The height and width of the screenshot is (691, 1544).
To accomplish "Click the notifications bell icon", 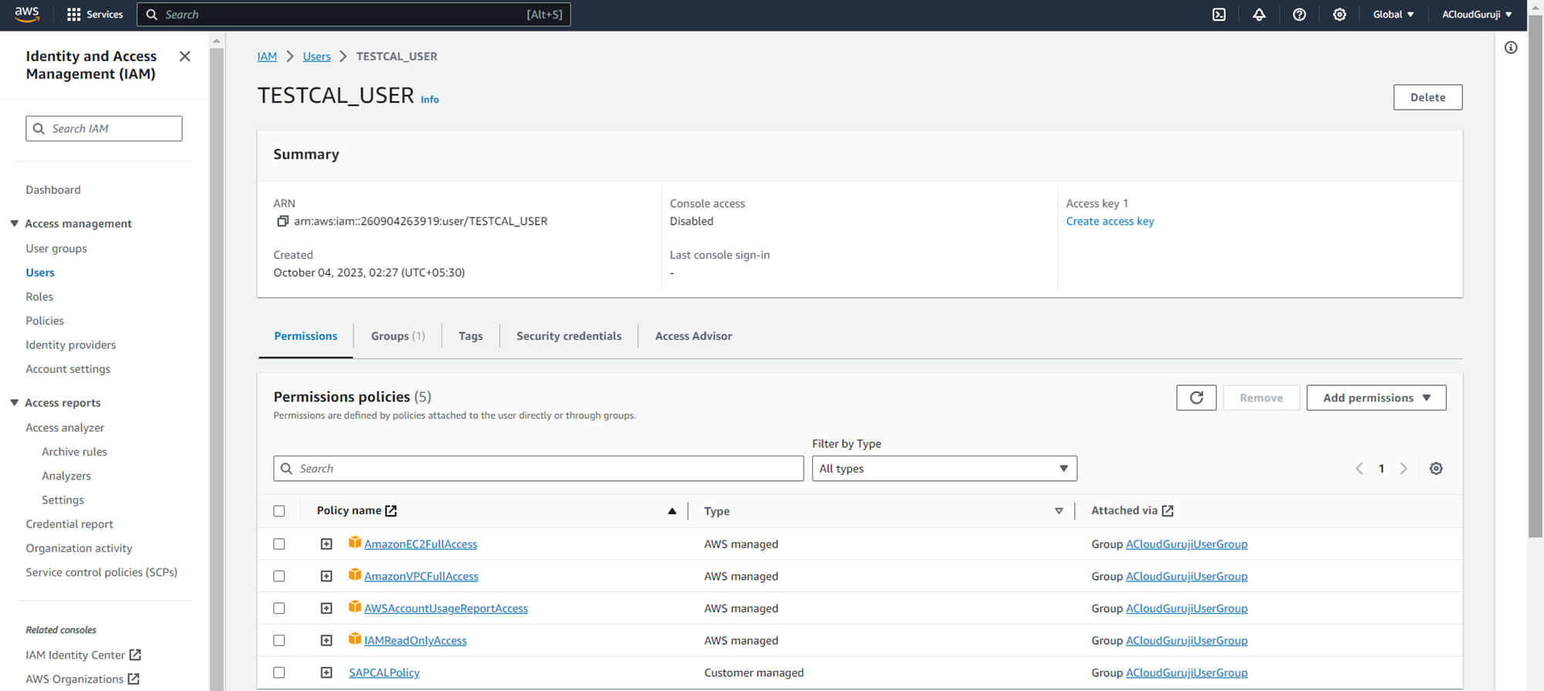I will [1259, 15].
